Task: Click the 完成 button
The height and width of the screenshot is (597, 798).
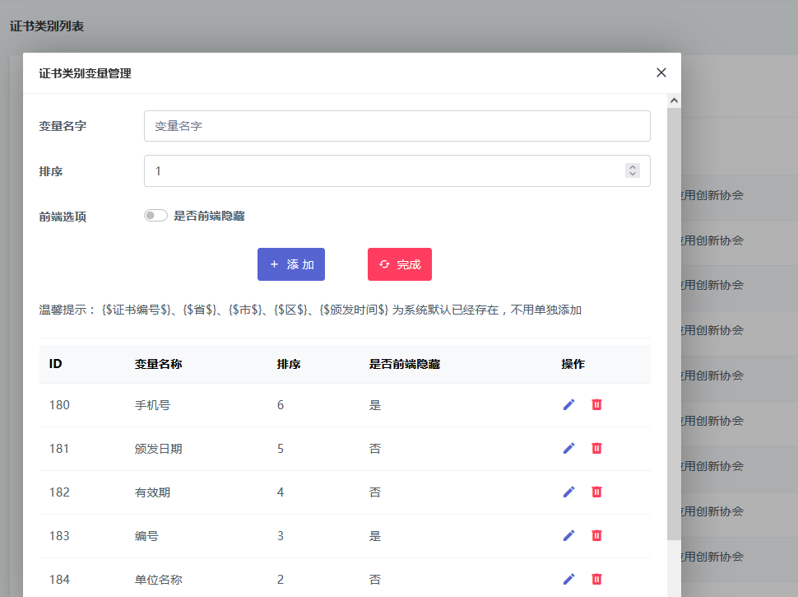Action: 400,264
